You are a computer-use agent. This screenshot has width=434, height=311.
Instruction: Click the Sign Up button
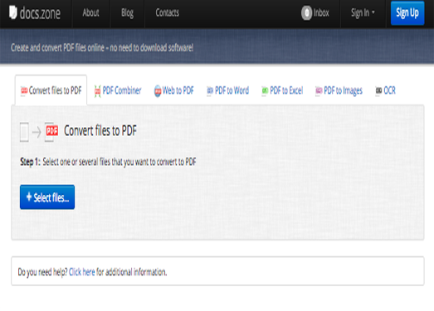pos(407,13)
